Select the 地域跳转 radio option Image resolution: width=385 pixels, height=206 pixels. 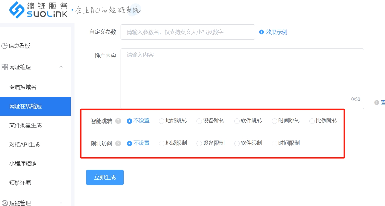162,121
